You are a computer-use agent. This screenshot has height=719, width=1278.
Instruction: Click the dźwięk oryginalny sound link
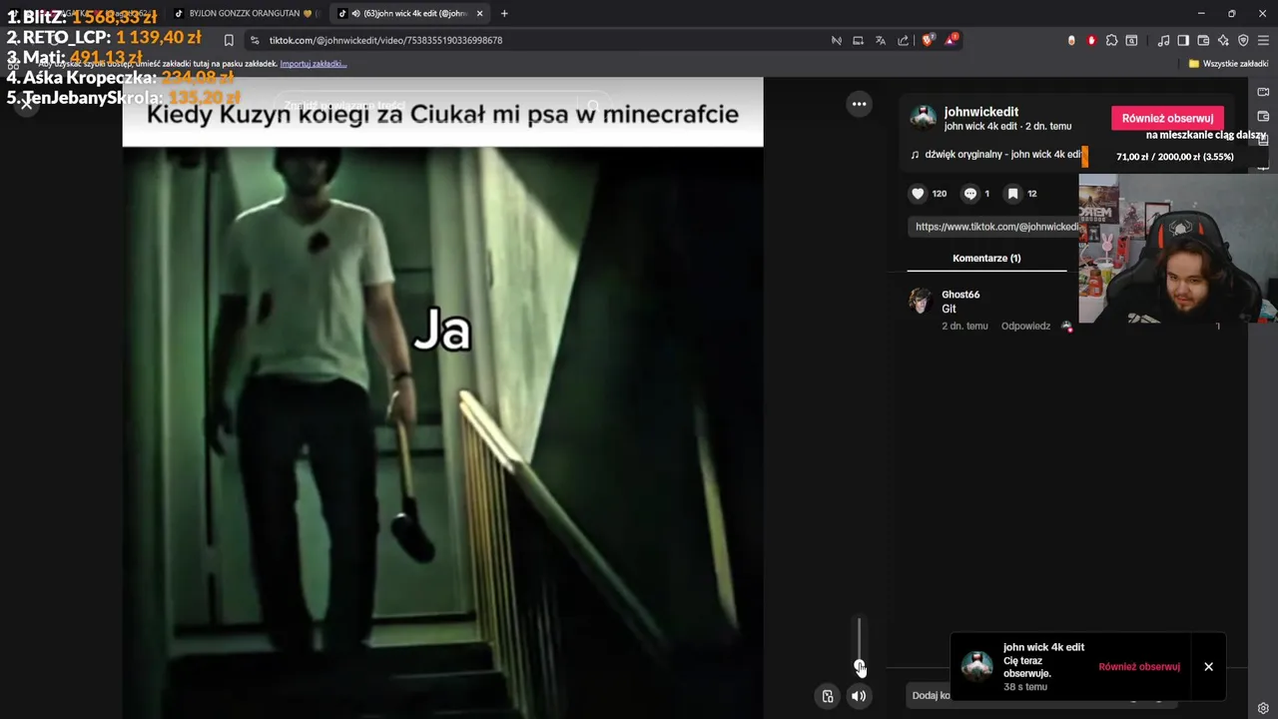[x=998, y=155]
